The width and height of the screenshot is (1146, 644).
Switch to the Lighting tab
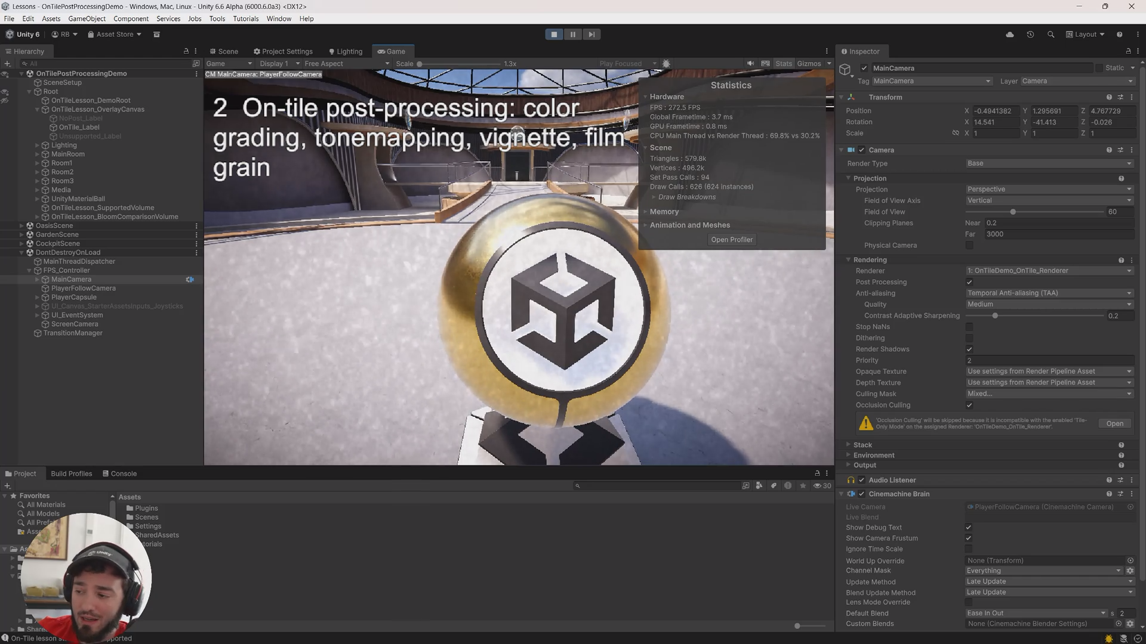(x=346, y=51)
